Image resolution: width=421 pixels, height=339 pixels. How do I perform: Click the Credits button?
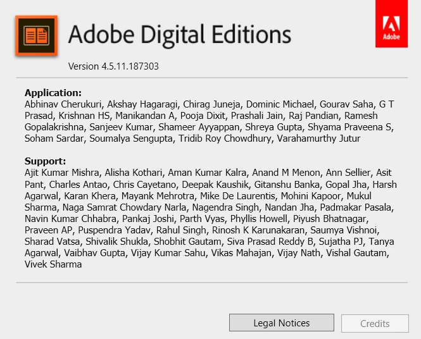coord(375,323)
